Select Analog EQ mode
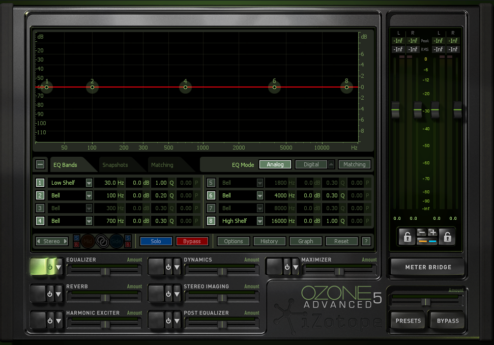The height and width of the screenshot is (345, 494). [275, 164]
